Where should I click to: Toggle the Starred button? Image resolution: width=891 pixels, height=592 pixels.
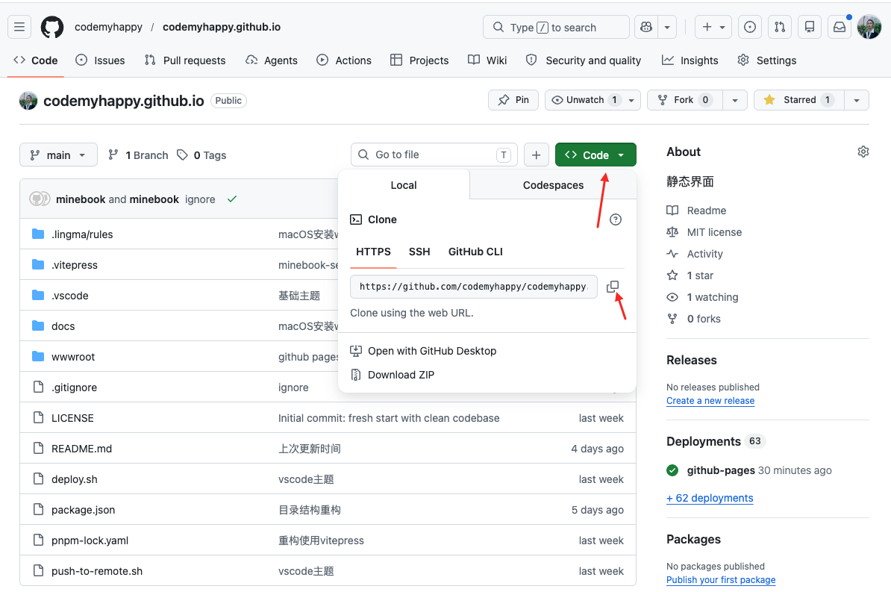[799, 100]
